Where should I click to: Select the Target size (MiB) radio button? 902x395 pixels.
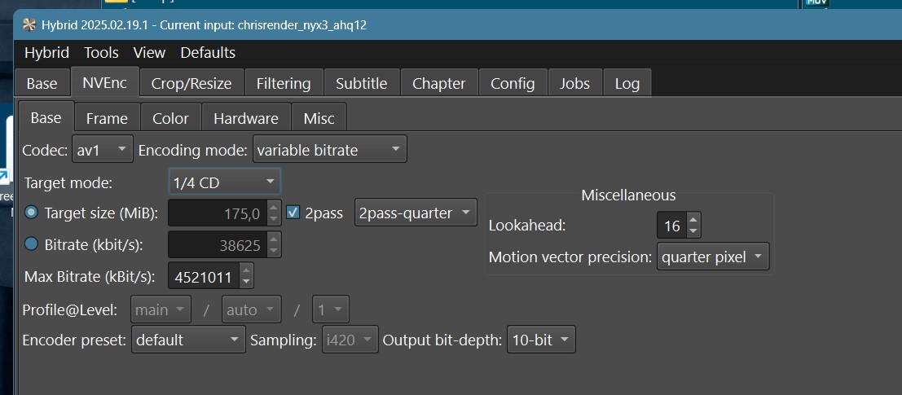32,213
